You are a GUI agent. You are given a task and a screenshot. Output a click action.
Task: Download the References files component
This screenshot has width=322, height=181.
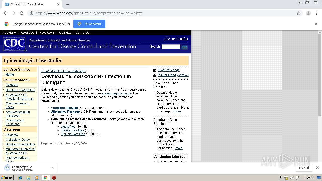click(73, 130)
